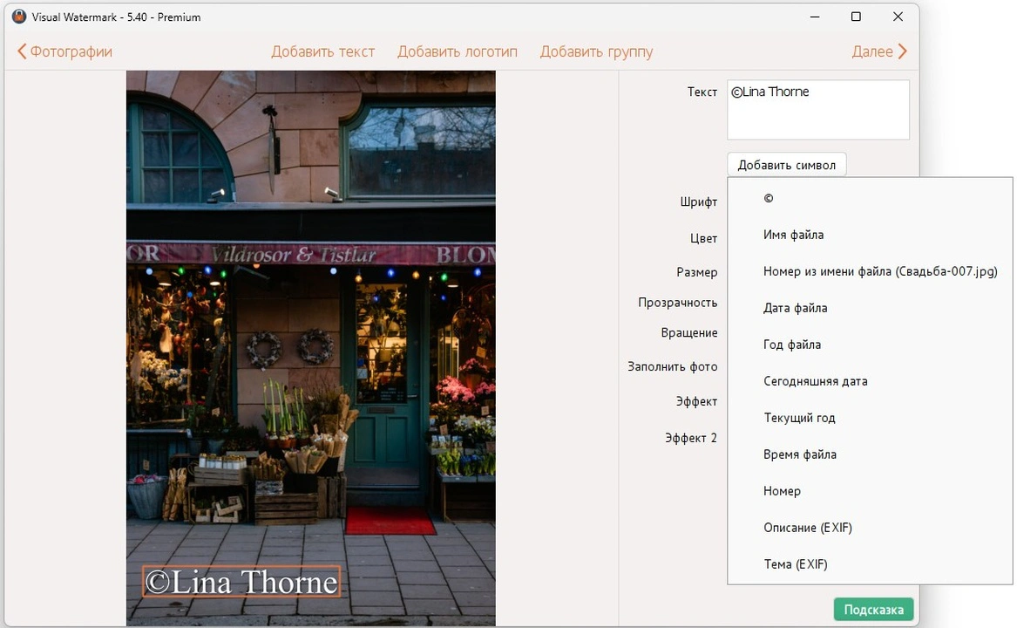The image size is (1017, 628).
Task: Select the ©Lina Thorne watermark on photo
Action: [241, 582]
